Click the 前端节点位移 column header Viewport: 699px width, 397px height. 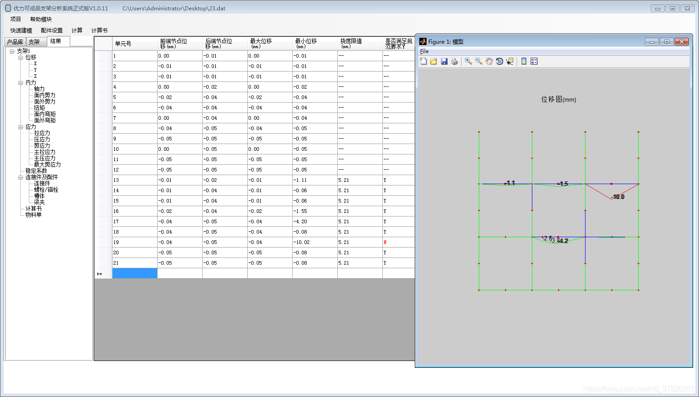(x=180, y=44)
